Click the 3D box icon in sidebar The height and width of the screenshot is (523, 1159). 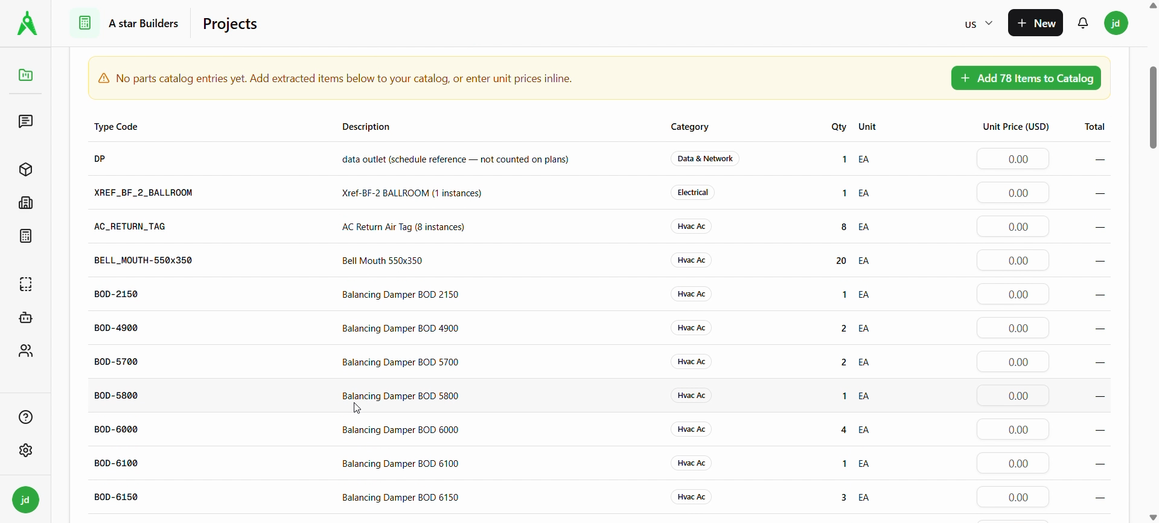(x=25, y=170)
